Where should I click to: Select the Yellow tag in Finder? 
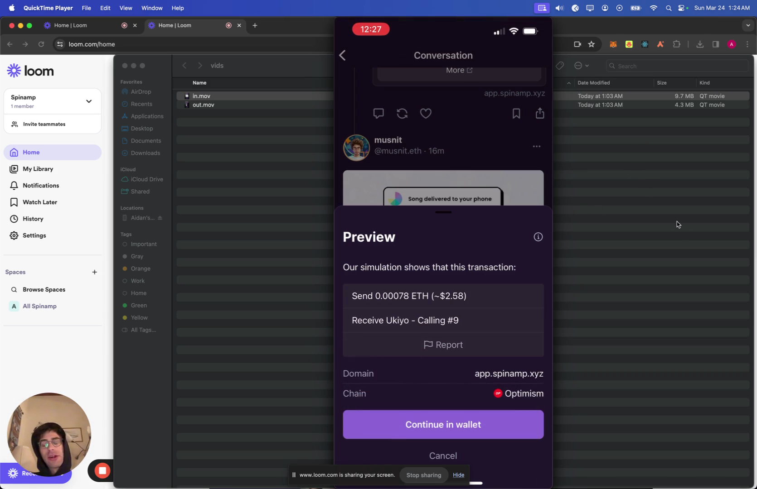tap(139, 317)
